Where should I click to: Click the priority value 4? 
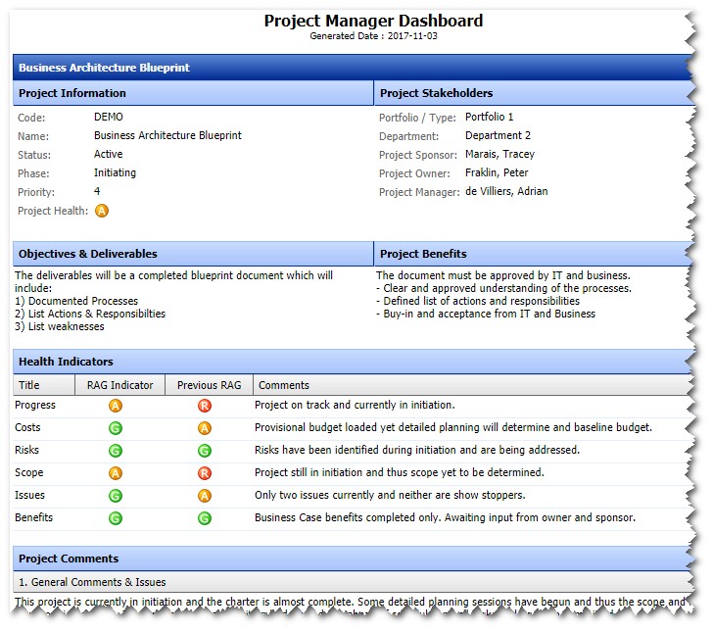point(97,191)
